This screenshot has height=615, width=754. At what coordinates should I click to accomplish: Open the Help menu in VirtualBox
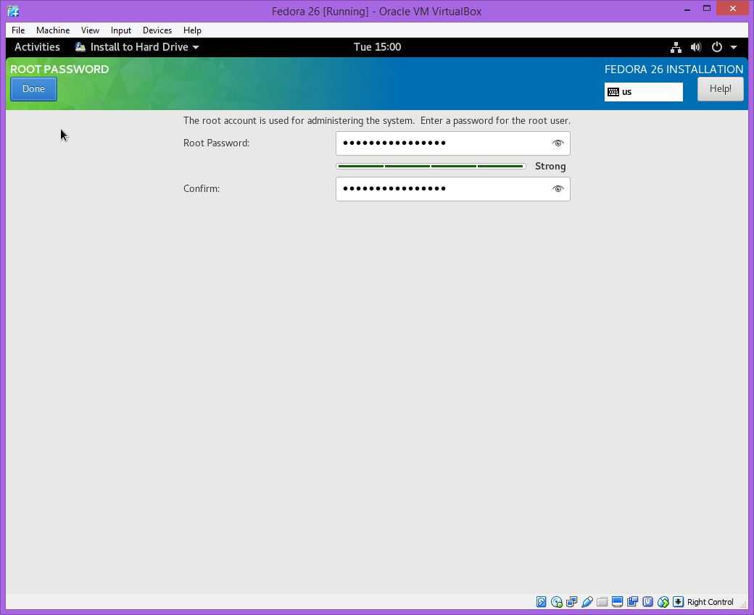coord(192,30)
